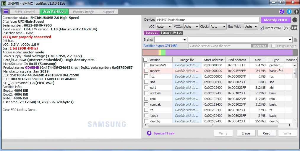Open the Brand dropdown
Viewport: 300px width, 151px height.
(x=171, y=40)
